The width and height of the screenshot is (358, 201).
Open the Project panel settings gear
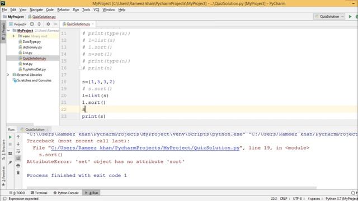pyautogui.click(x=48, y=24)
